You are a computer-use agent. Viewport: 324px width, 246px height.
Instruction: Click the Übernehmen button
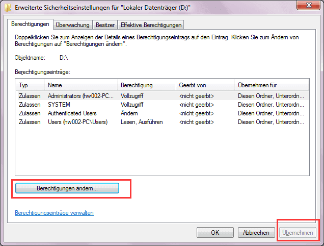tap(298, 233)
